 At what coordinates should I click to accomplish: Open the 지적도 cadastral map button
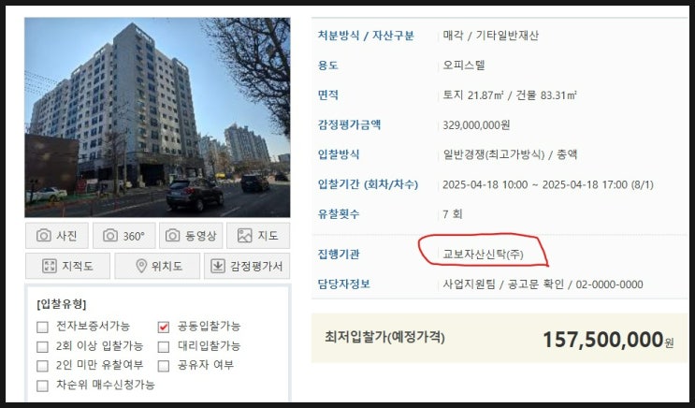[67, 266]
